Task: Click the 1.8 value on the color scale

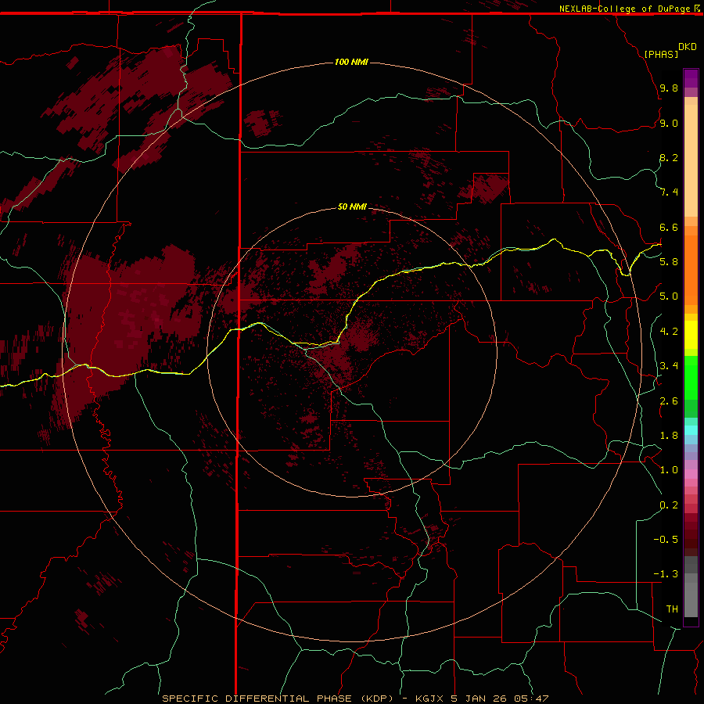Action: coord(669,436)
